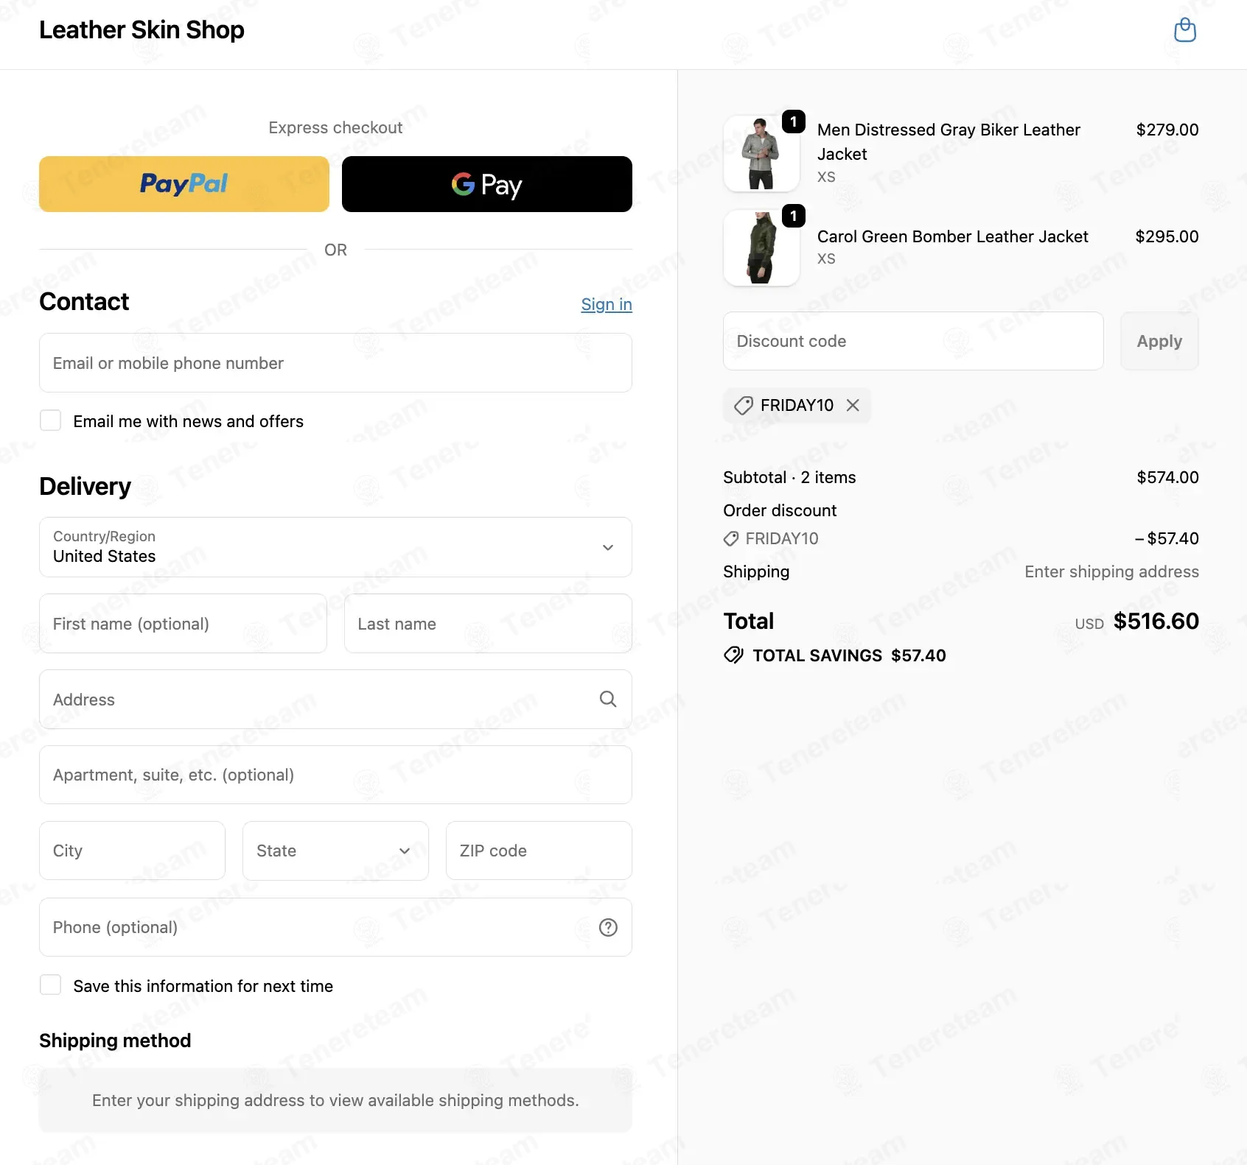Viewport: 1247px width, 1165px height.
Task: Pay with PayPal express checkout
Action: (184, 184)
